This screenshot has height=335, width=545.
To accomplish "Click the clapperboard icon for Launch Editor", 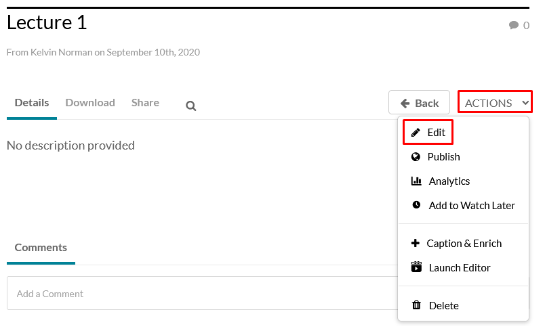I will point(416,267).
